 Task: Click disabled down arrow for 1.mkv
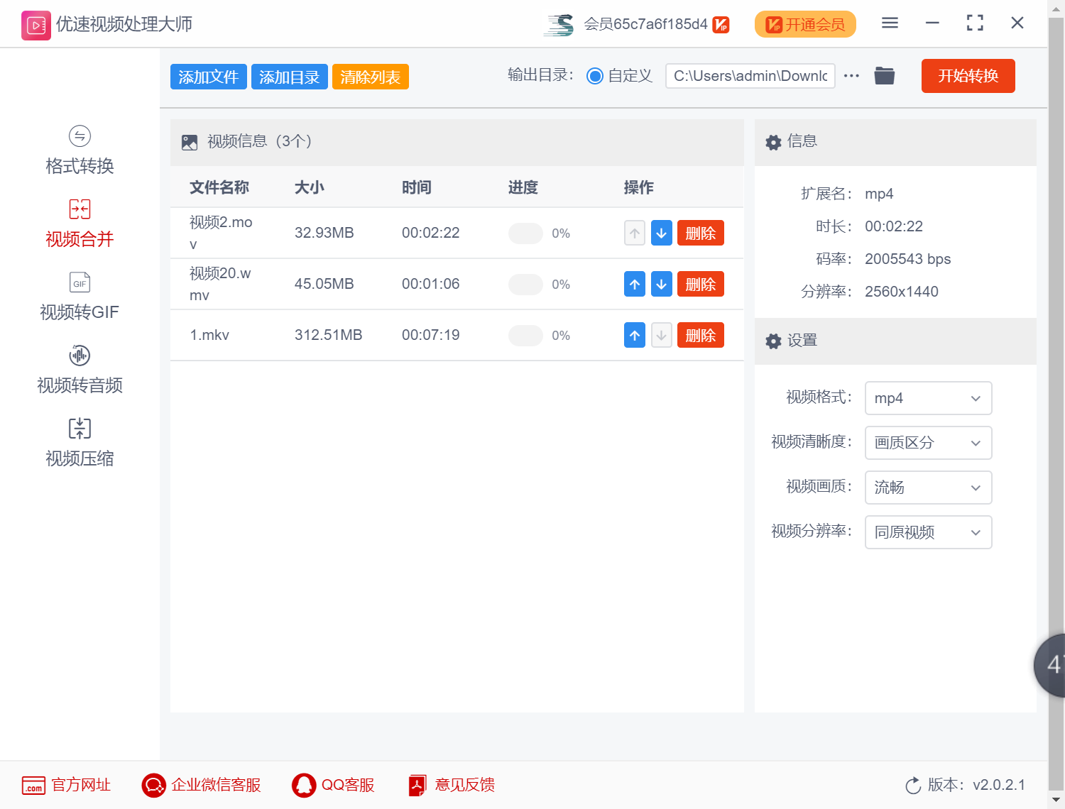pyautogui.click(x=662, y=335)
